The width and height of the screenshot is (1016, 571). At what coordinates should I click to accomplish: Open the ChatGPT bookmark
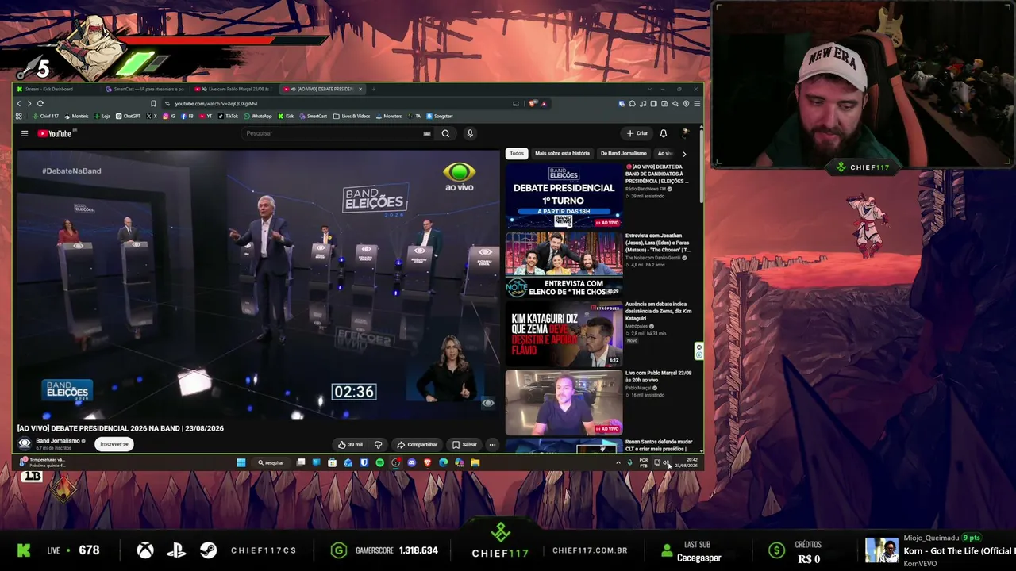(x=128, y=116)
